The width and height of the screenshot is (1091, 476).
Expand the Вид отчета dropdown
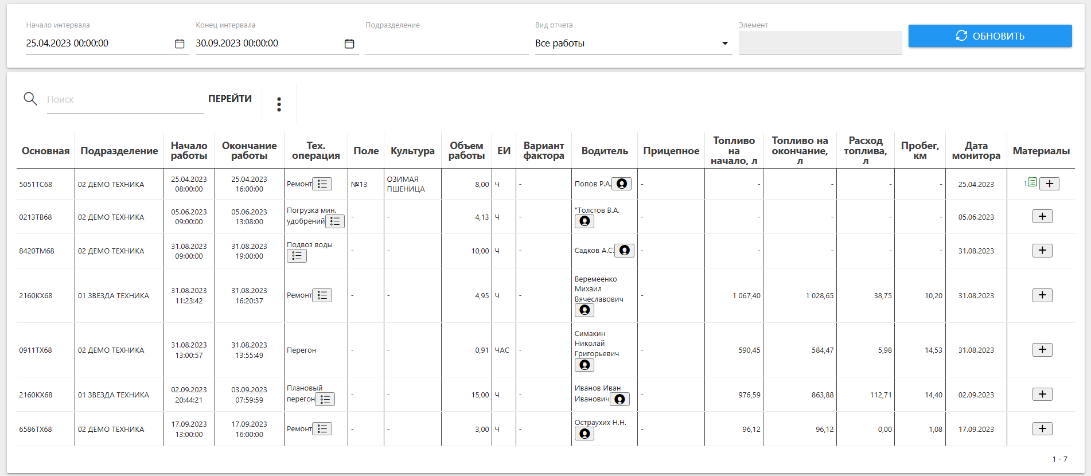click(724, 44)
